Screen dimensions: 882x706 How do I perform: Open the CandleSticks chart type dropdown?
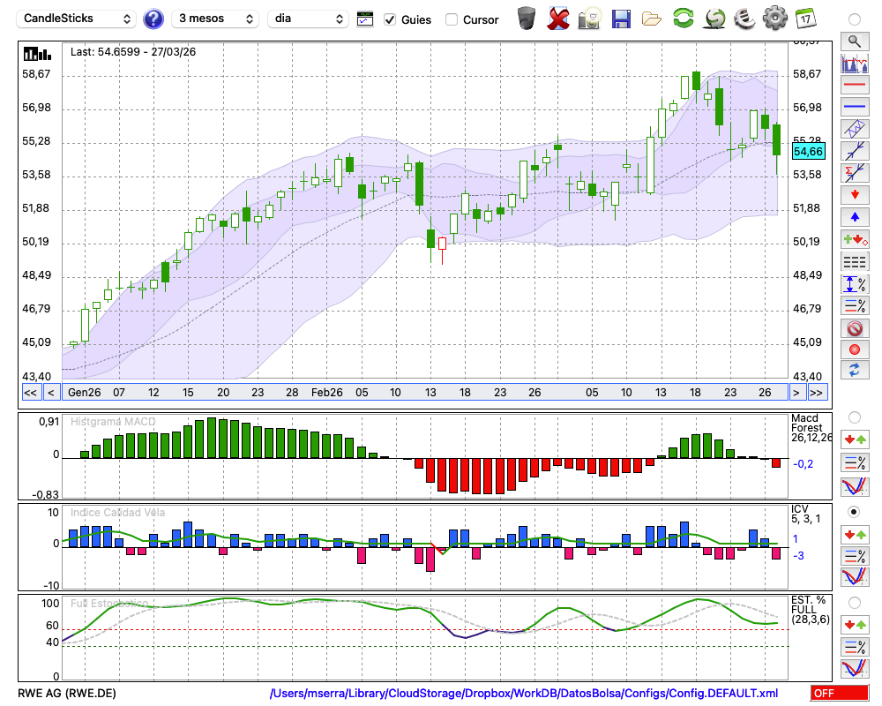coord(78,19)
